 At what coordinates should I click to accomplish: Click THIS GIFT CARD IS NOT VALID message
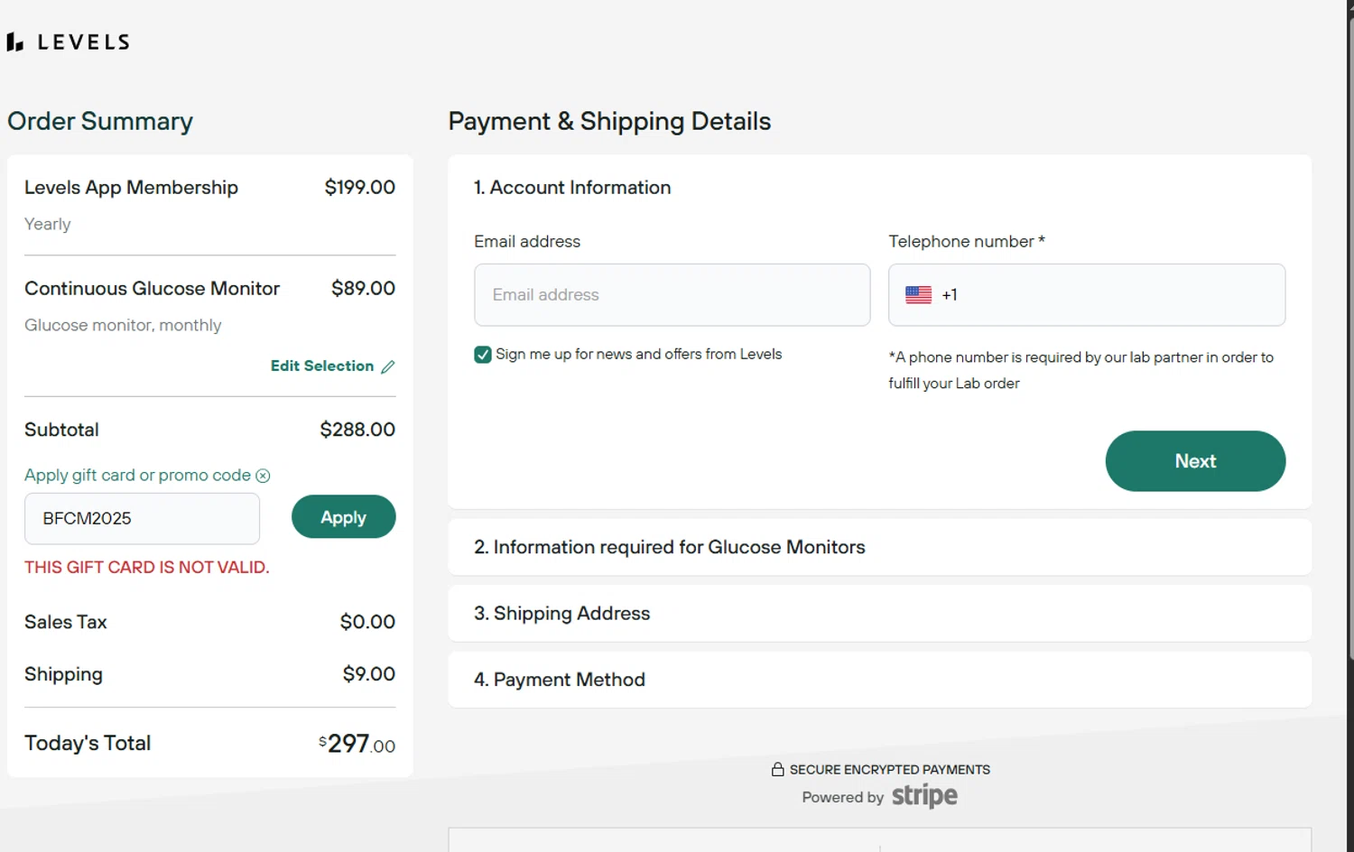pyautogui.click(x=146, y=568)
